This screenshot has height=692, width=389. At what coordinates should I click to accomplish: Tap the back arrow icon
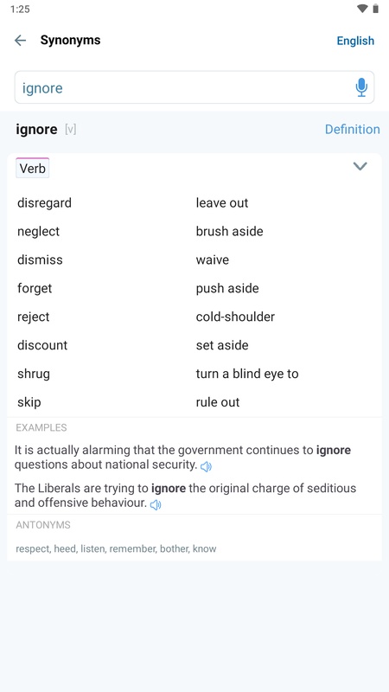20,41
